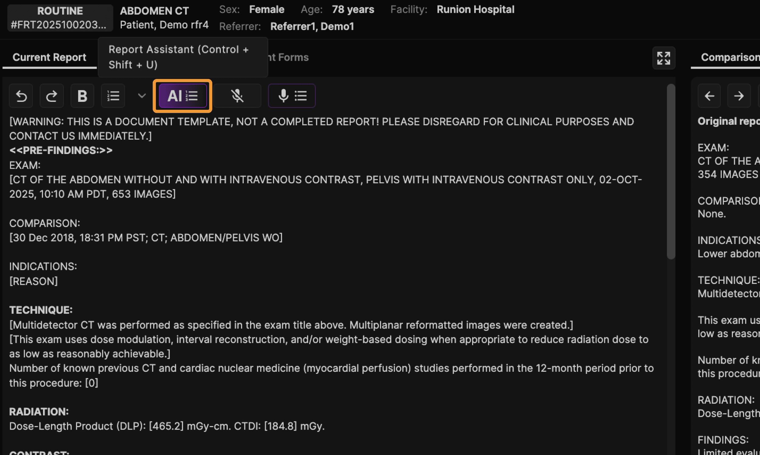Click the redo arrow icon
The height and width of the screenshot is (455, 760).
(x=52, y=96)
